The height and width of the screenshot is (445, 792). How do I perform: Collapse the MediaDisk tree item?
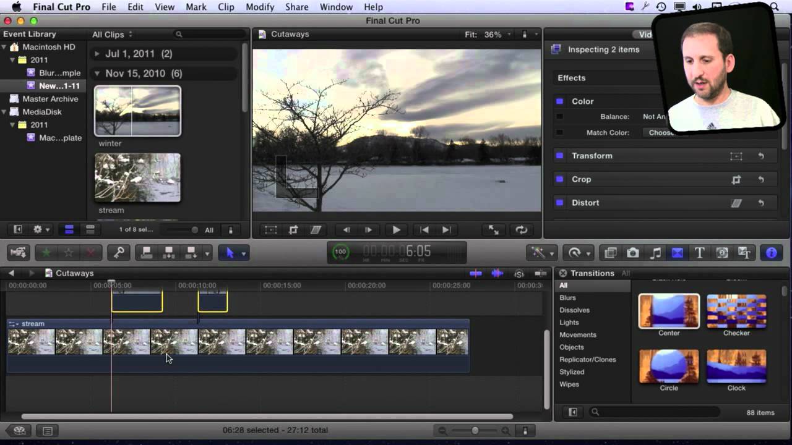(x=4, y=112)
